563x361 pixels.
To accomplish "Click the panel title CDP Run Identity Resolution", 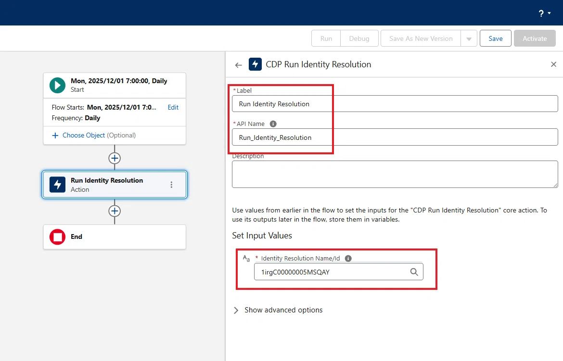I will [x=319, y=64].
